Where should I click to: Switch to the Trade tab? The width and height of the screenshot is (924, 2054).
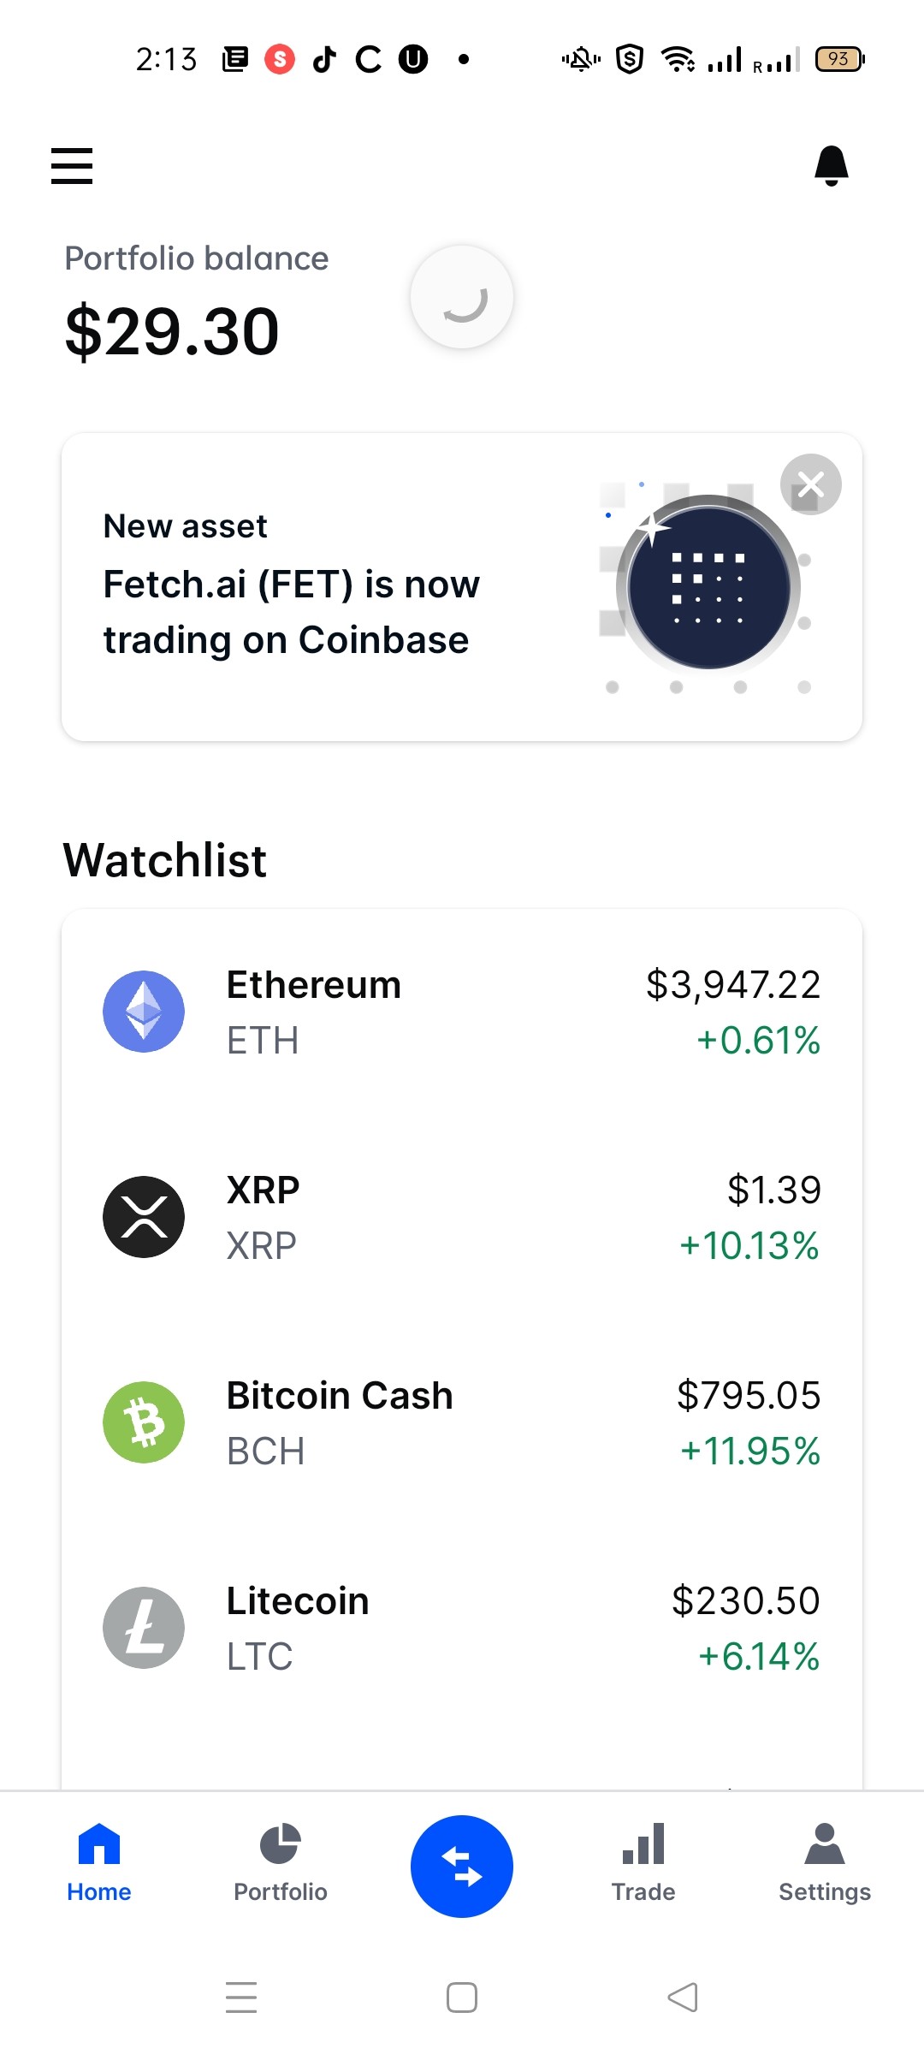[x=643, y=1863]
